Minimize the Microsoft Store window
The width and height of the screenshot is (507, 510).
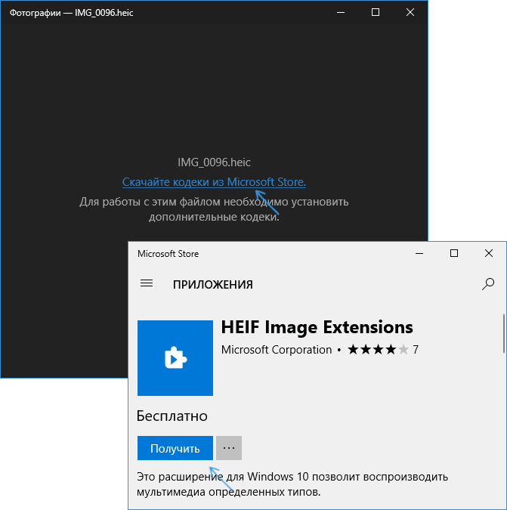[x=419, y=253]
